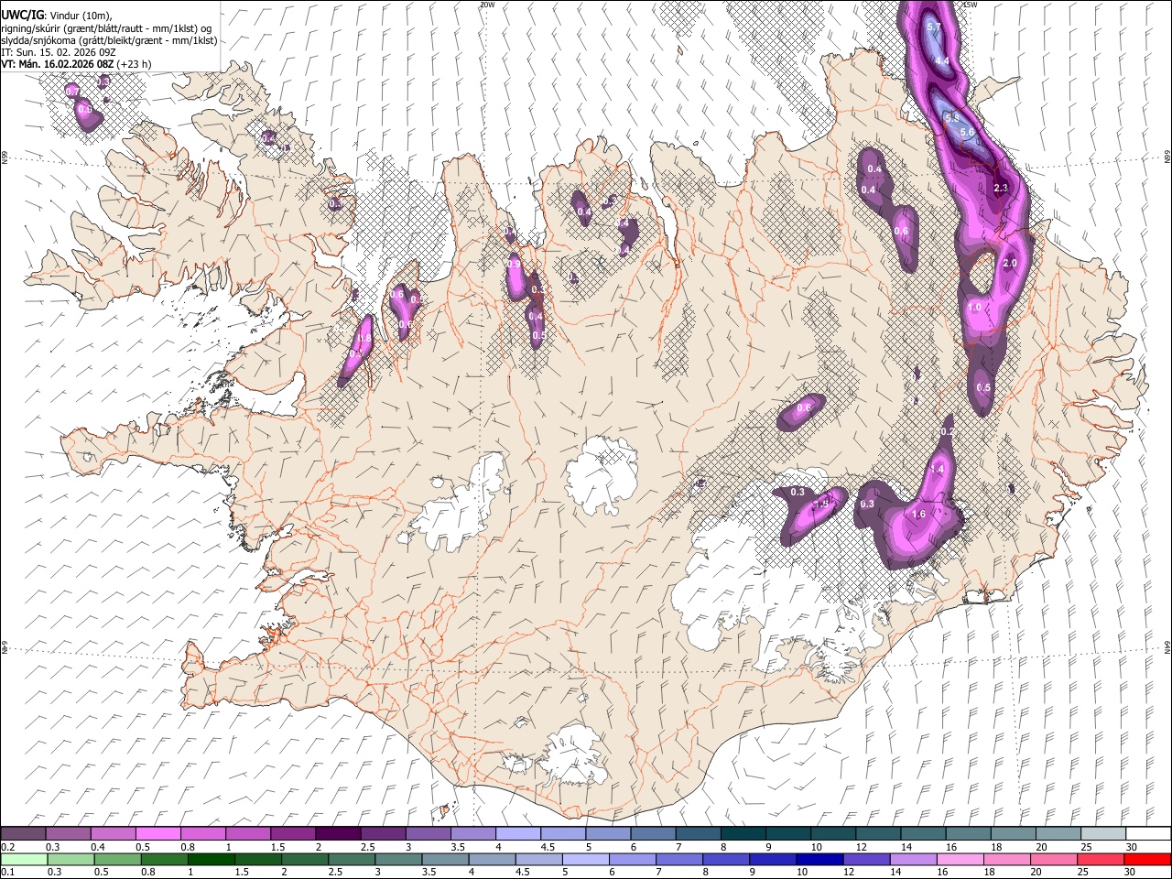Pick the 0.2 swatch in upper purple legend row
The height and width of the screenshot is (879, 1172).
point(23,834)
